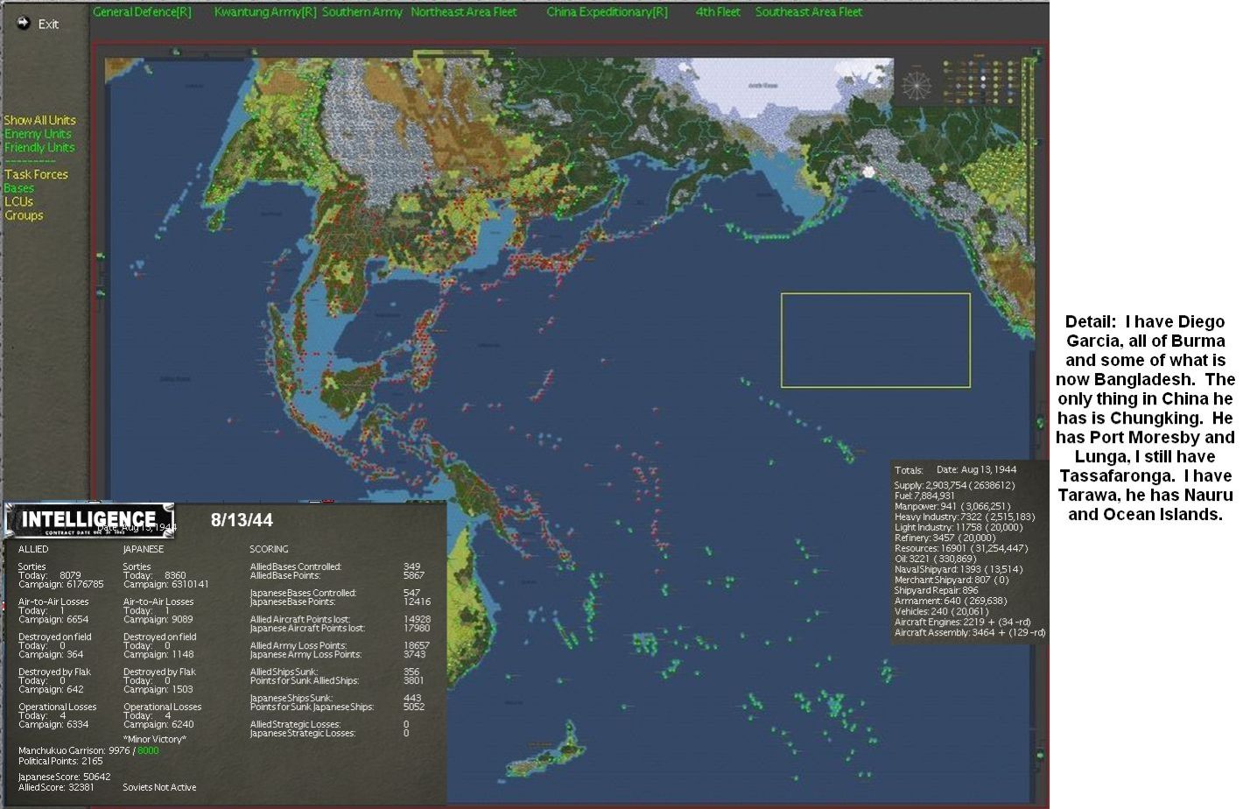Click the Supply total line
1243x809 pixels.
pos(954,485)
